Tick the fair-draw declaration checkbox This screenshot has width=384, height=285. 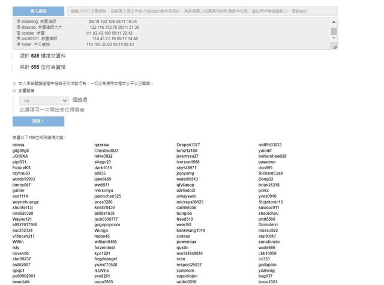point(14,84)
